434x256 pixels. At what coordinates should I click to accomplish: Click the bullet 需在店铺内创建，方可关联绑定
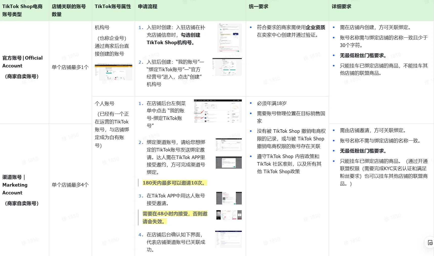coord(375,27)
